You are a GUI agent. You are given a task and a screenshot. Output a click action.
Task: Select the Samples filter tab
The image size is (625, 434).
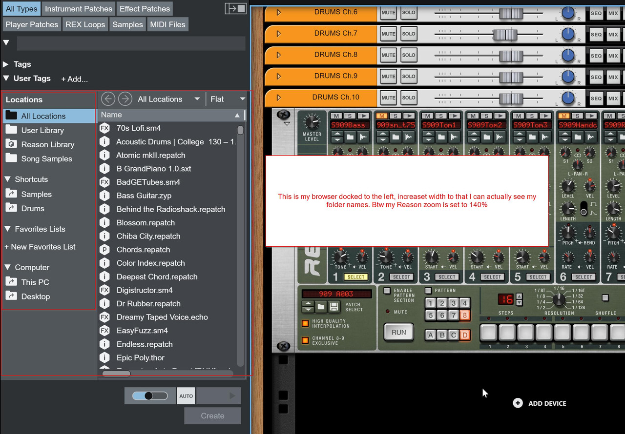click(x=127, y=24)
